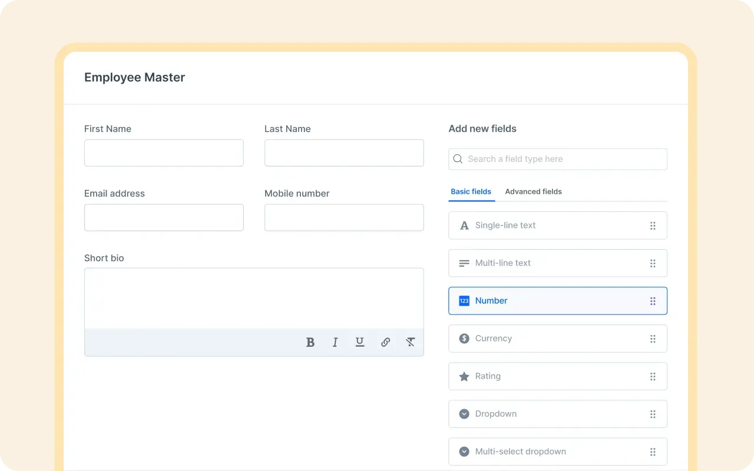The width and height of the screenshot is (754, 471).
Task: Click the 'Short bio' label
Action: [104, 258]
